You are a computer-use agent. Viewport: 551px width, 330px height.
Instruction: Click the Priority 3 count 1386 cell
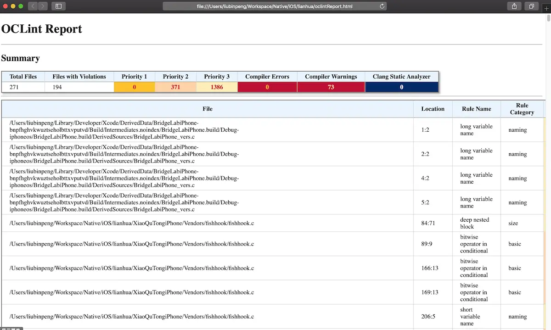[x=217, y=87]
